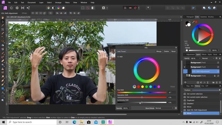Screen dimensions: 222x125
Task: Select the Move tool arrow
Action: (2, 22)
